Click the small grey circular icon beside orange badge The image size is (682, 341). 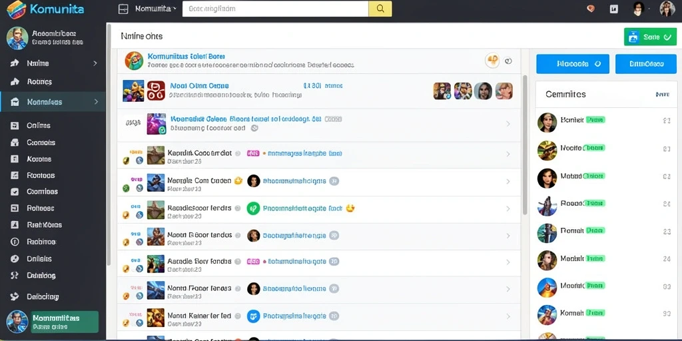tap(508, 61)
